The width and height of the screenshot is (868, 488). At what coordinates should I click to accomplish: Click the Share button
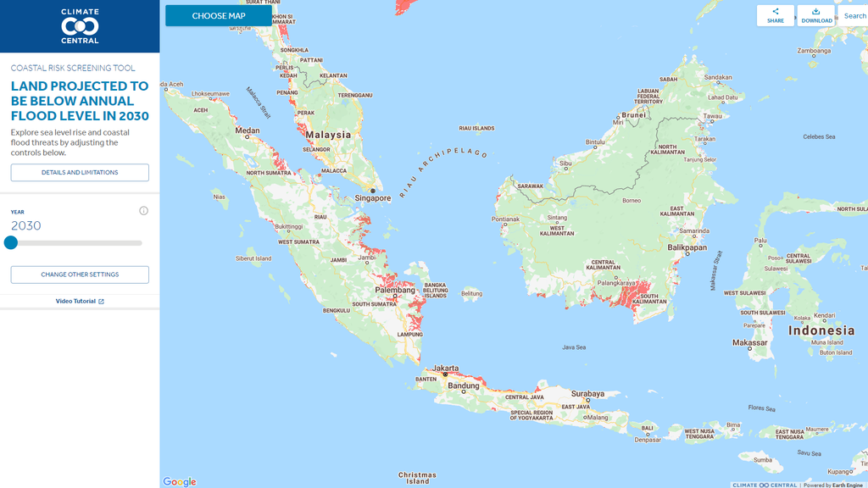775,15
